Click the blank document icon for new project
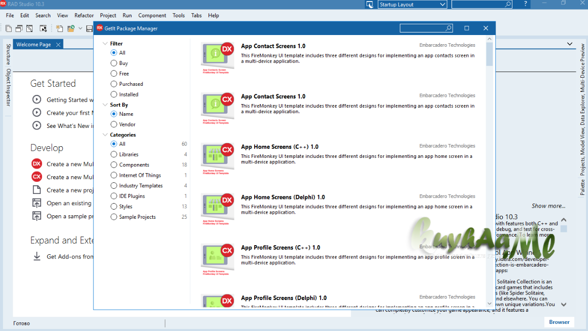This screenshot has height=331, width=588. coord(37,190)
